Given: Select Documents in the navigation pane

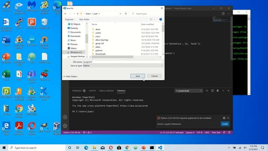Looking at the screenshot, I should [75, 32].
